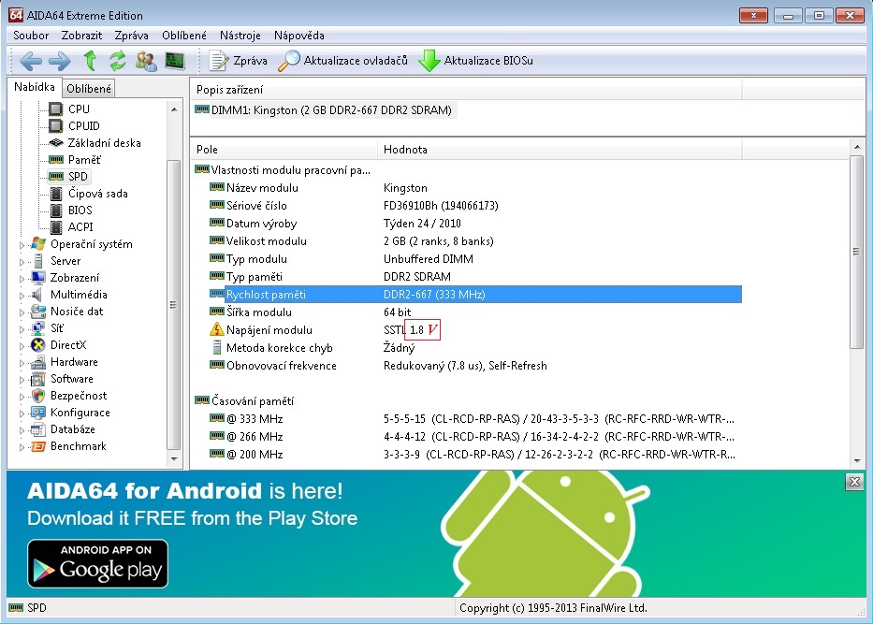Click the Konfigurace icon in tree
873x624 pixels.
[x=38, y=413]
